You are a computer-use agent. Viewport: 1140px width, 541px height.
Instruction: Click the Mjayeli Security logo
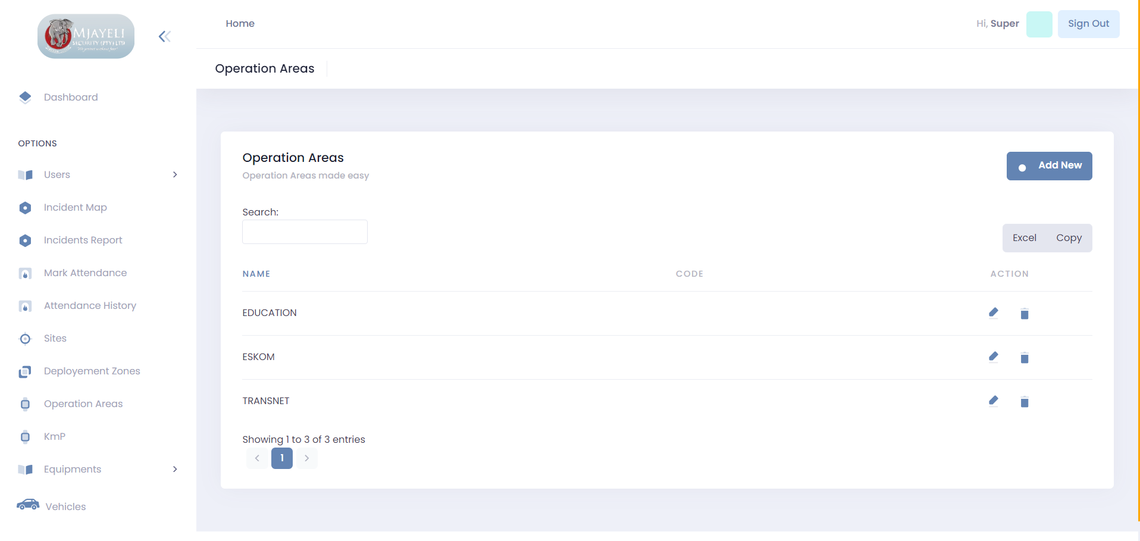click(86, 36)
